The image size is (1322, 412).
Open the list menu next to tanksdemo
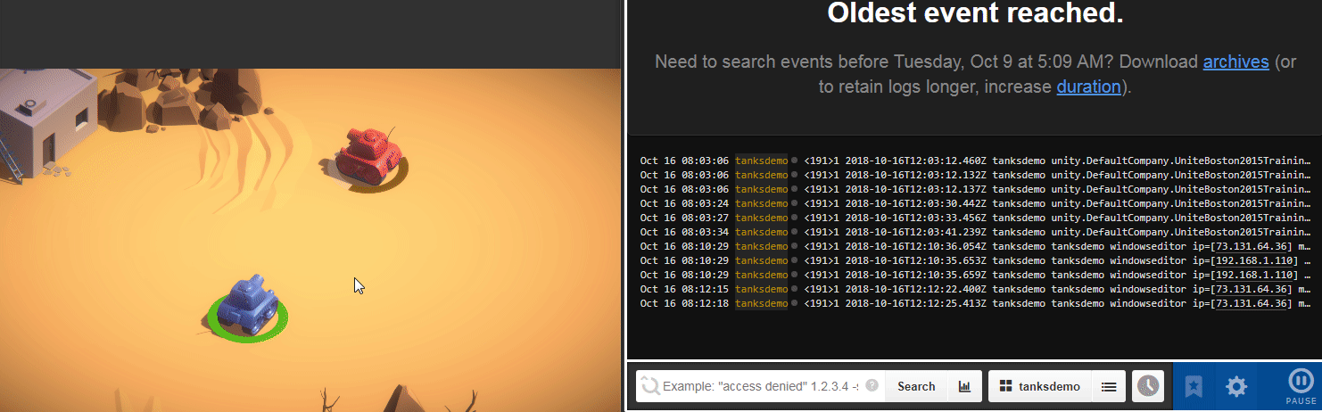pyautogui.click(x=1108, y=386)
